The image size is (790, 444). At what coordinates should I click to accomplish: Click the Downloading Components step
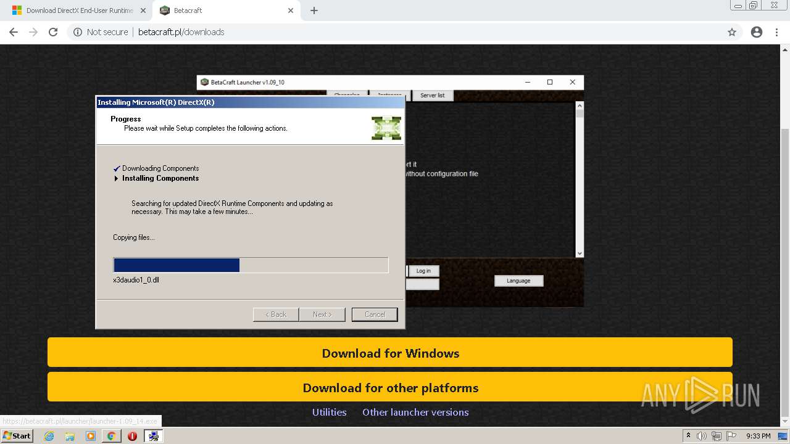point(160,168)
